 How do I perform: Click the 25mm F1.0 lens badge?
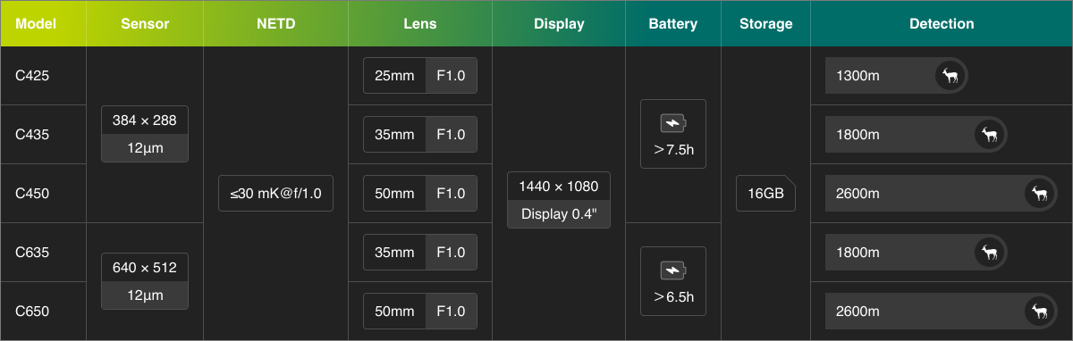pyautogui.click(x=420, y=76)
